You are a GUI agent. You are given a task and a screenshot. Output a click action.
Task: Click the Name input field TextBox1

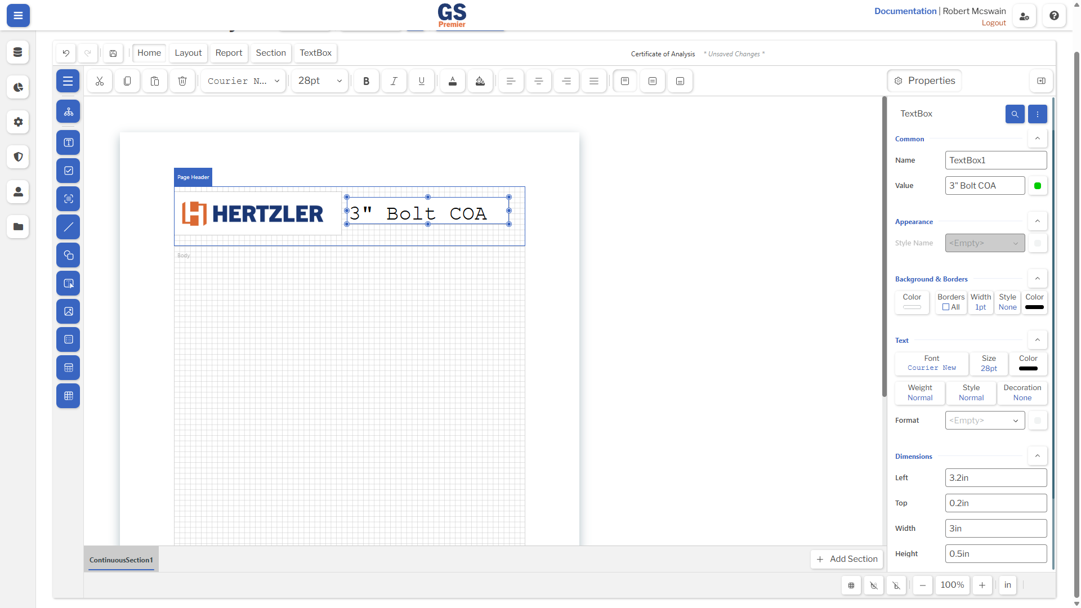point(996,160)
